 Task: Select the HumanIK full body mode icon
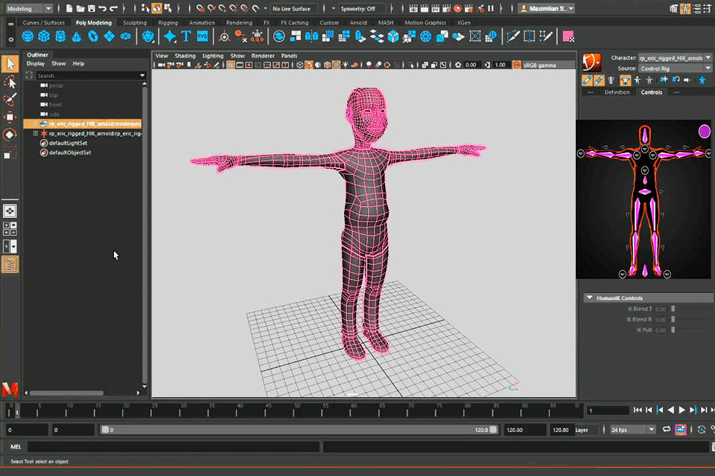click(626, 80)
